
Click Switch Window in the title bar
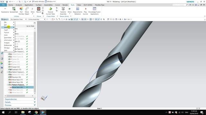pyautogui.click(x=38, y=2)
